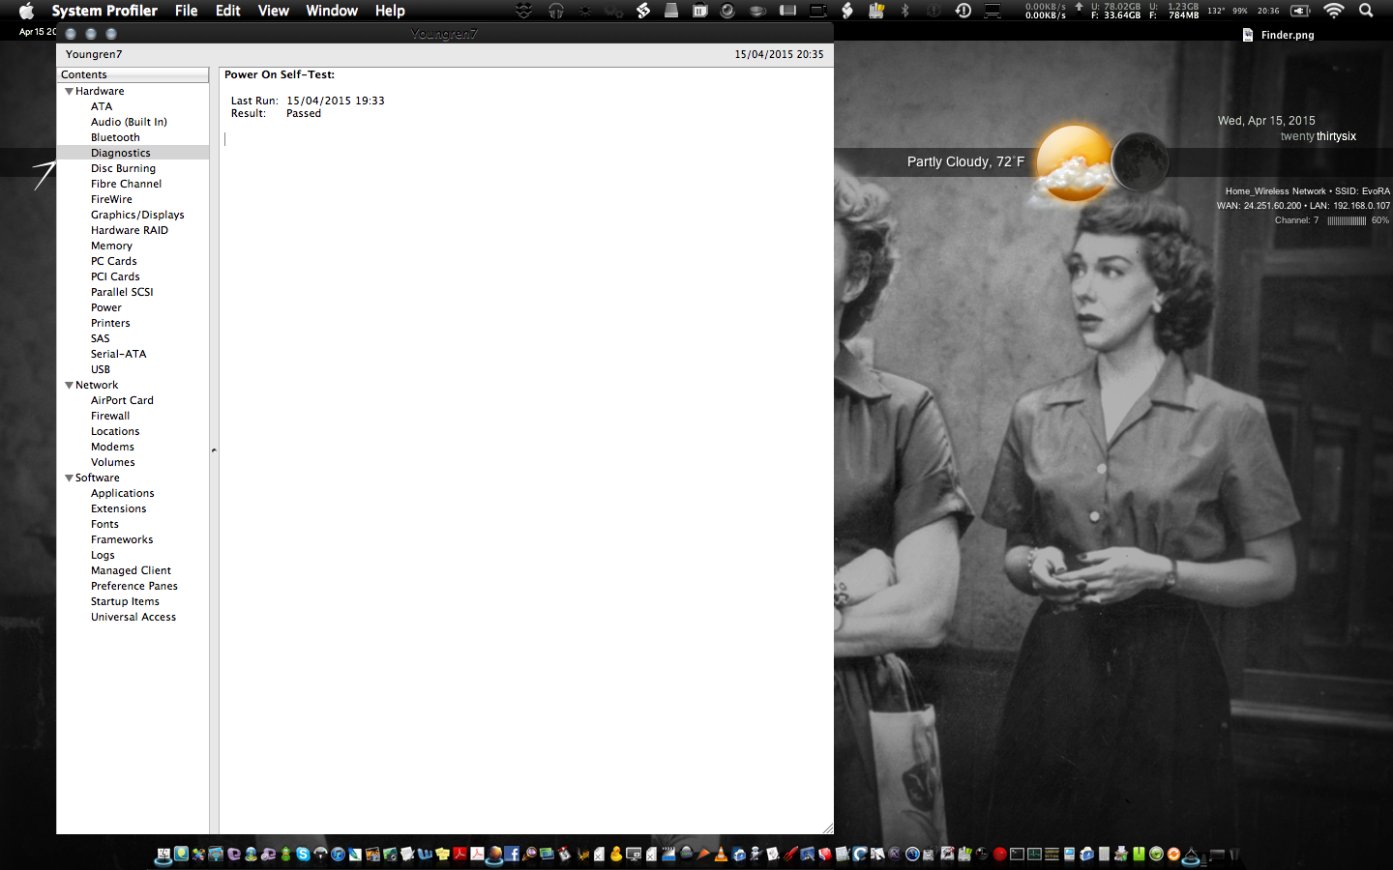Select Startup Items under Software

(x=125, y=601)
